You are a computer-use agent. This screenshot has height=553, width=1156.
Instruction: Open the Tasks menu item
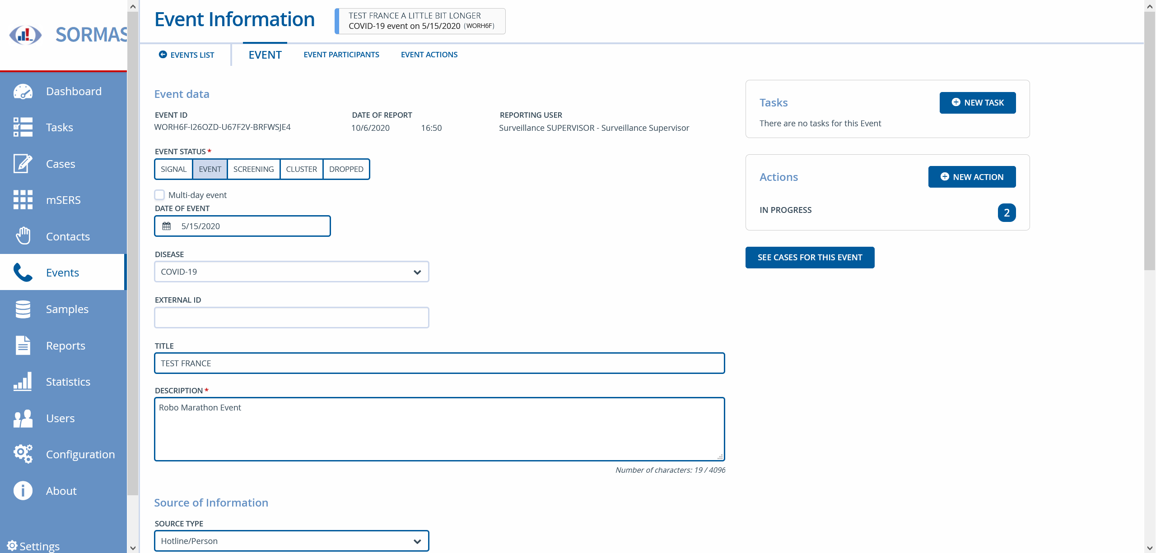pos(63,127)
